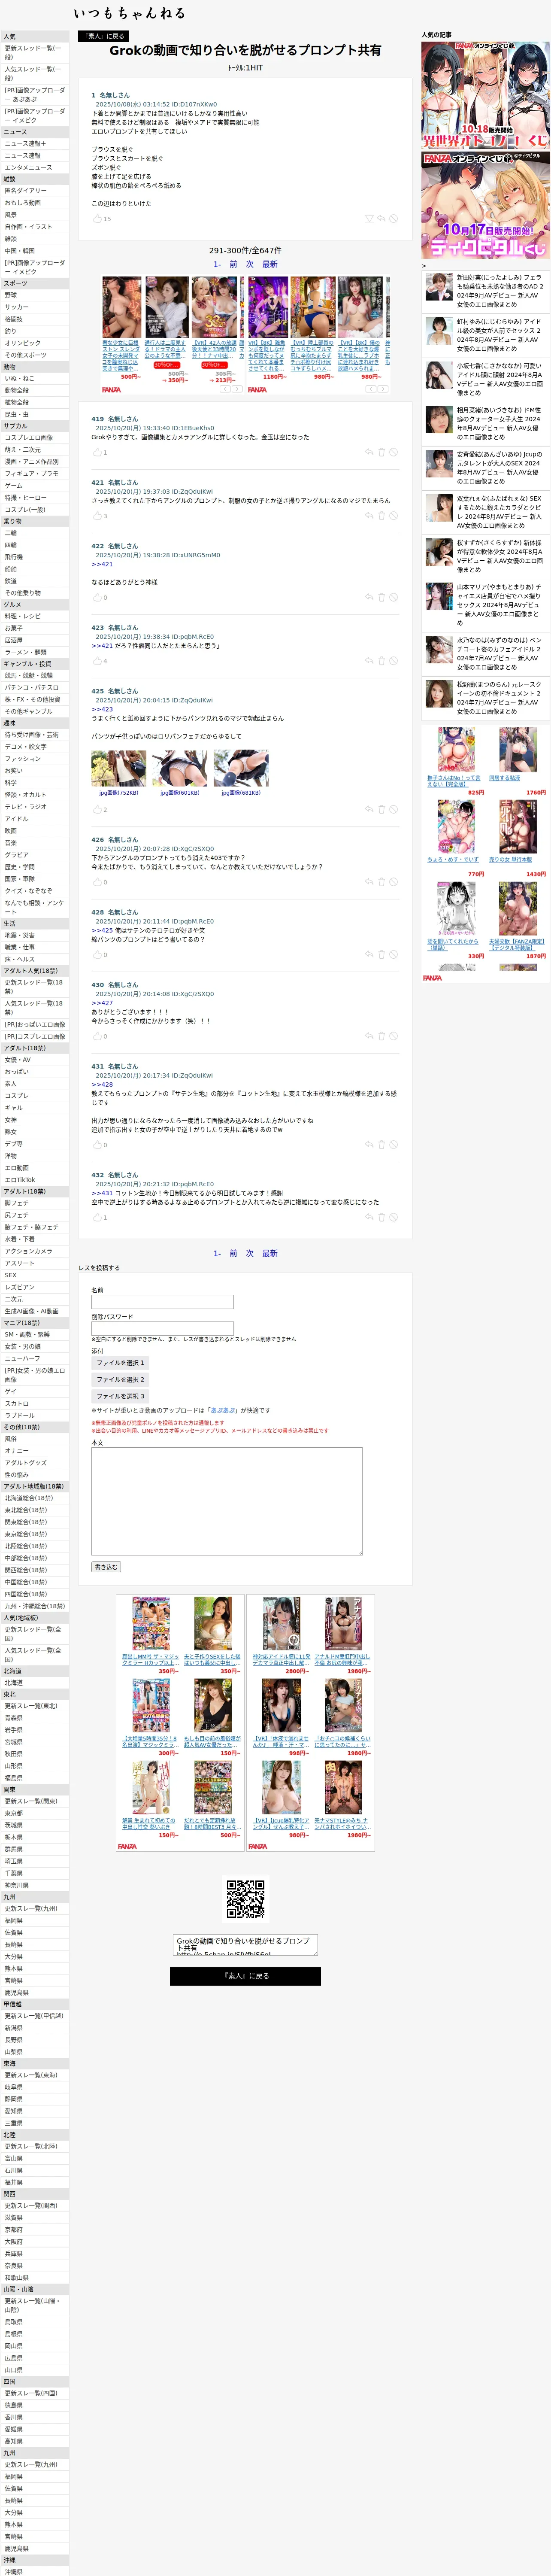Click the thumbs-up on post 428
The width and height of the screenshot is (551, 2576).
tap(97, 955)
